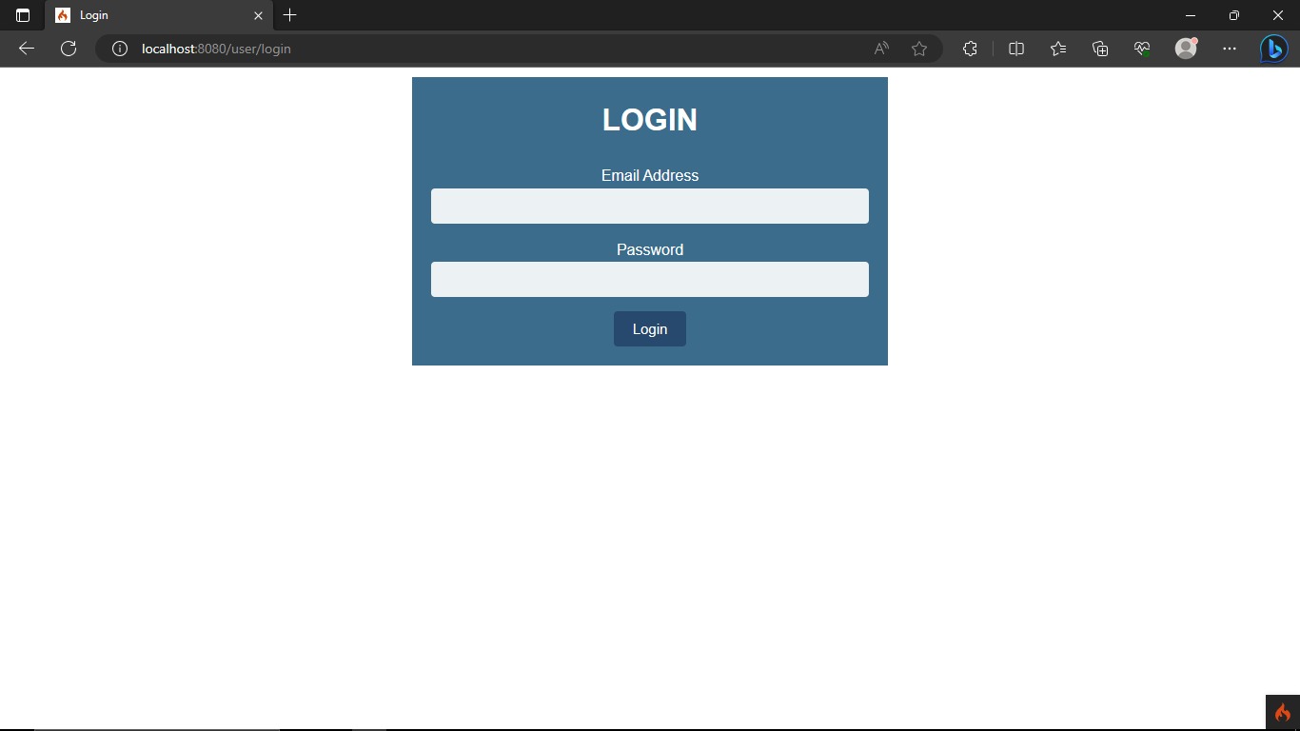
Task: Launch Bing Copilot from the toolbar
Action: (x=1274, y=49)
